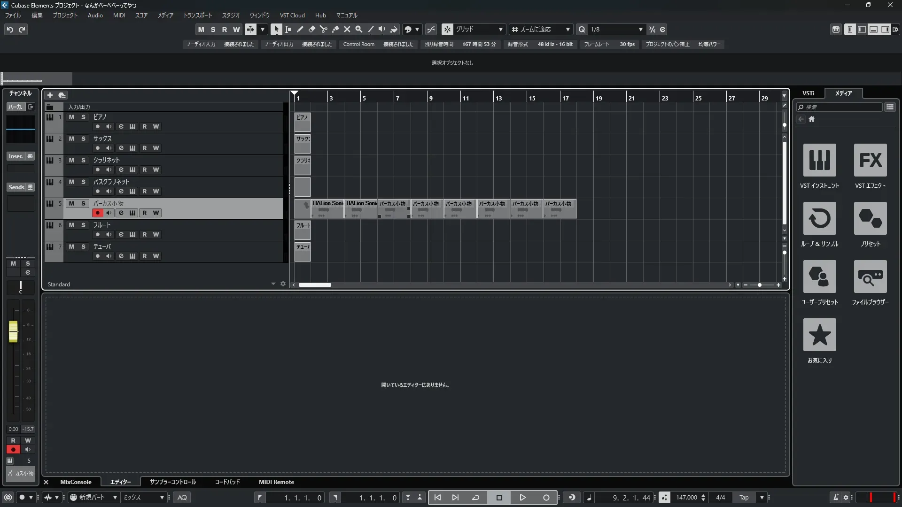Screen dimensions: 902x507
Task: Solo the サックス track
Action: click(83, 138)
